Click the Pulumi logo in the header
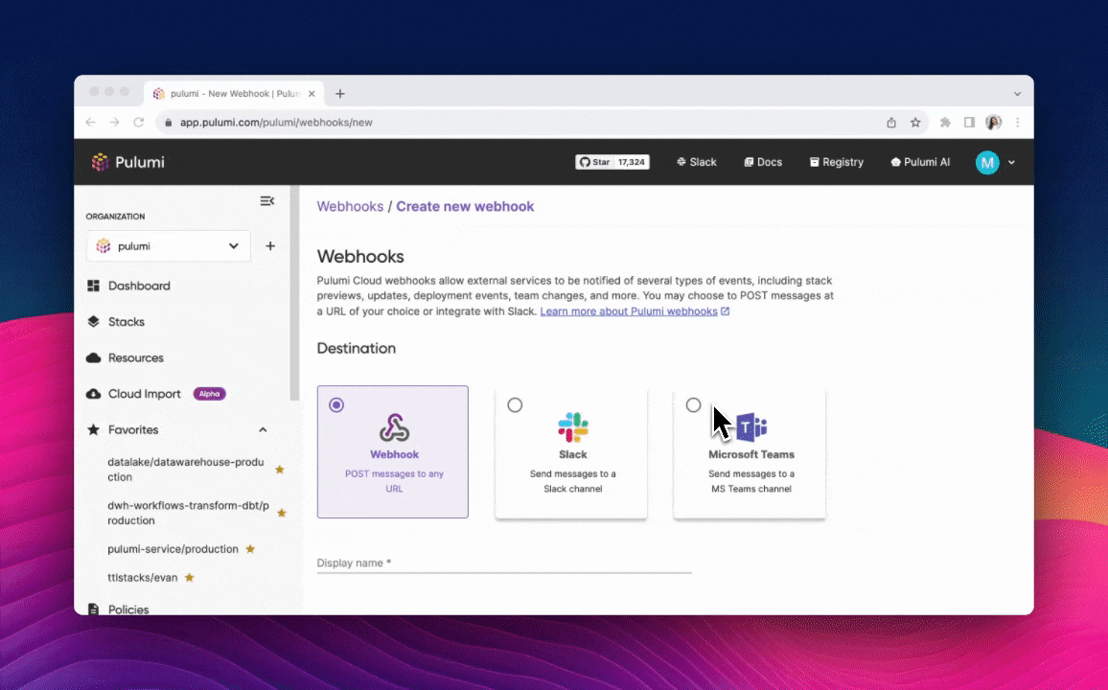The height and width of the screenshot is (690, 1108). [x=127, y=162]
